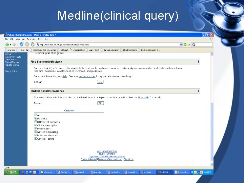
Task: Open the Tools menu
Action: [x=40, y=39]
